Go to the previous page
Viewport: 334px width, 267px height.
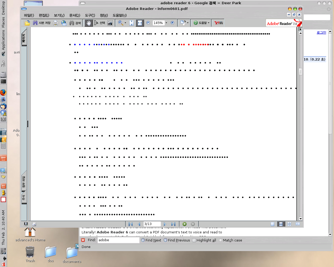click(139, 224)
